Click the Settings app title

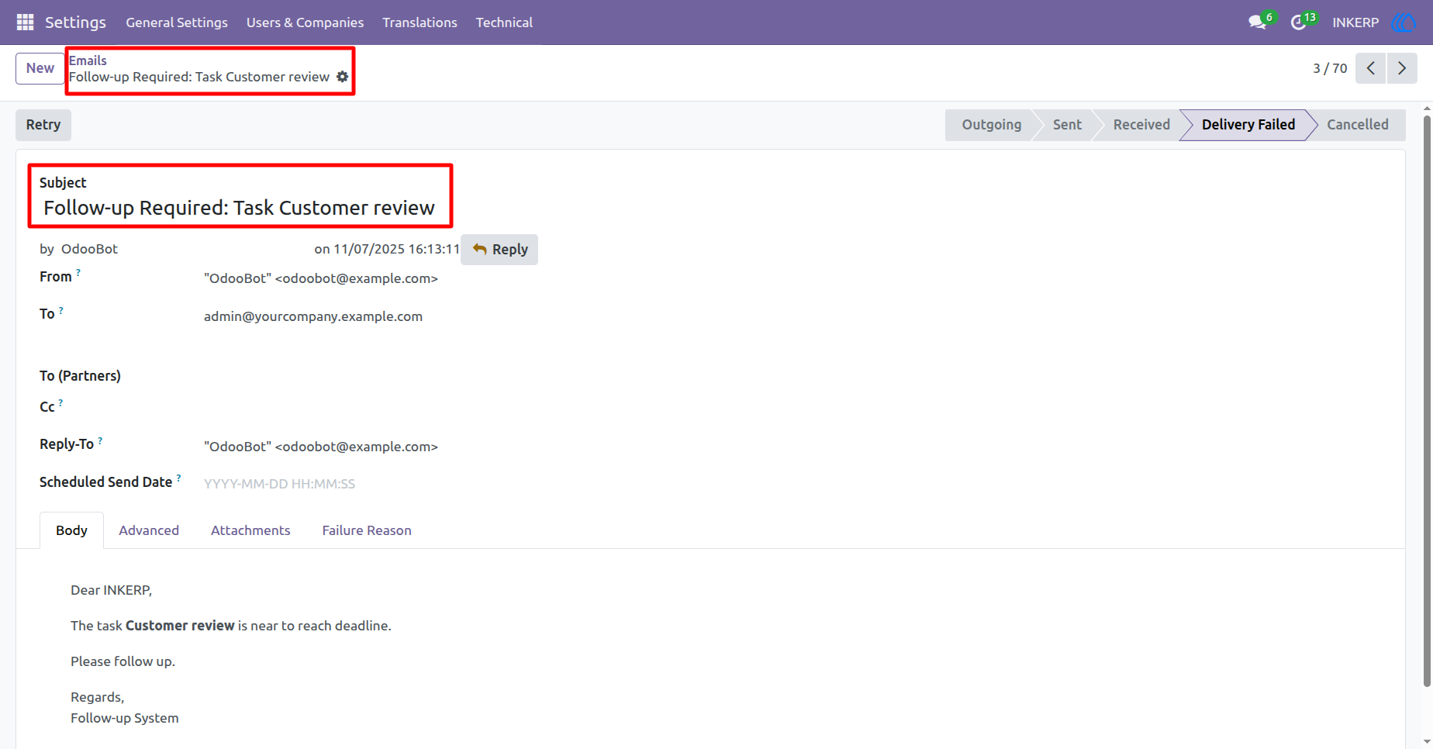click(x=75, y=22)
